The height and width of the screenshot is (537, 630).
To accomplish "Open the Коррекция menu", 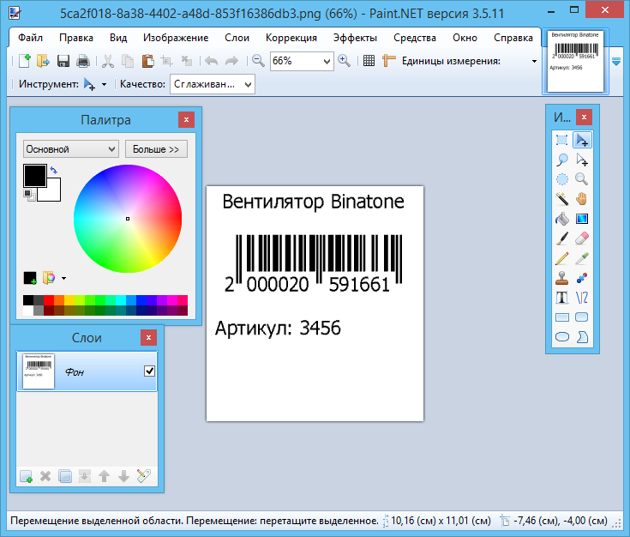I will click(291, 38).
